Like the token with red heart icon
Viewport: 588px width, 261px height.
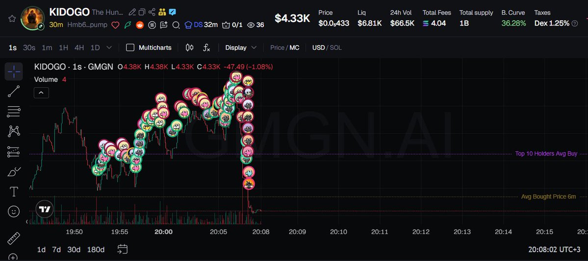[116, 25]
